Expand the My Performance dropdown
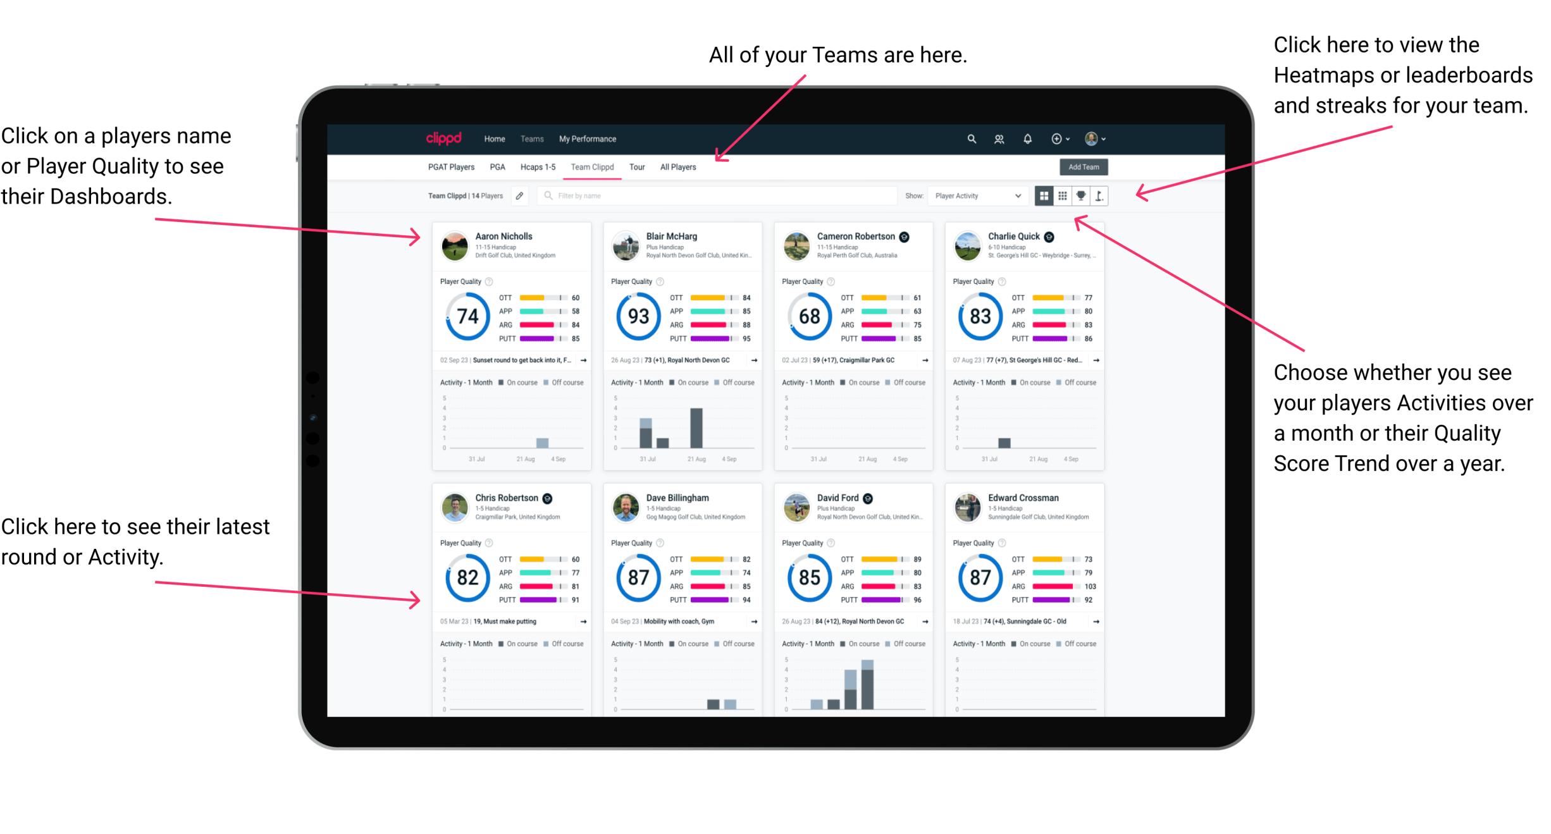The image size is (1551, 834). click(x=586, y=138)
